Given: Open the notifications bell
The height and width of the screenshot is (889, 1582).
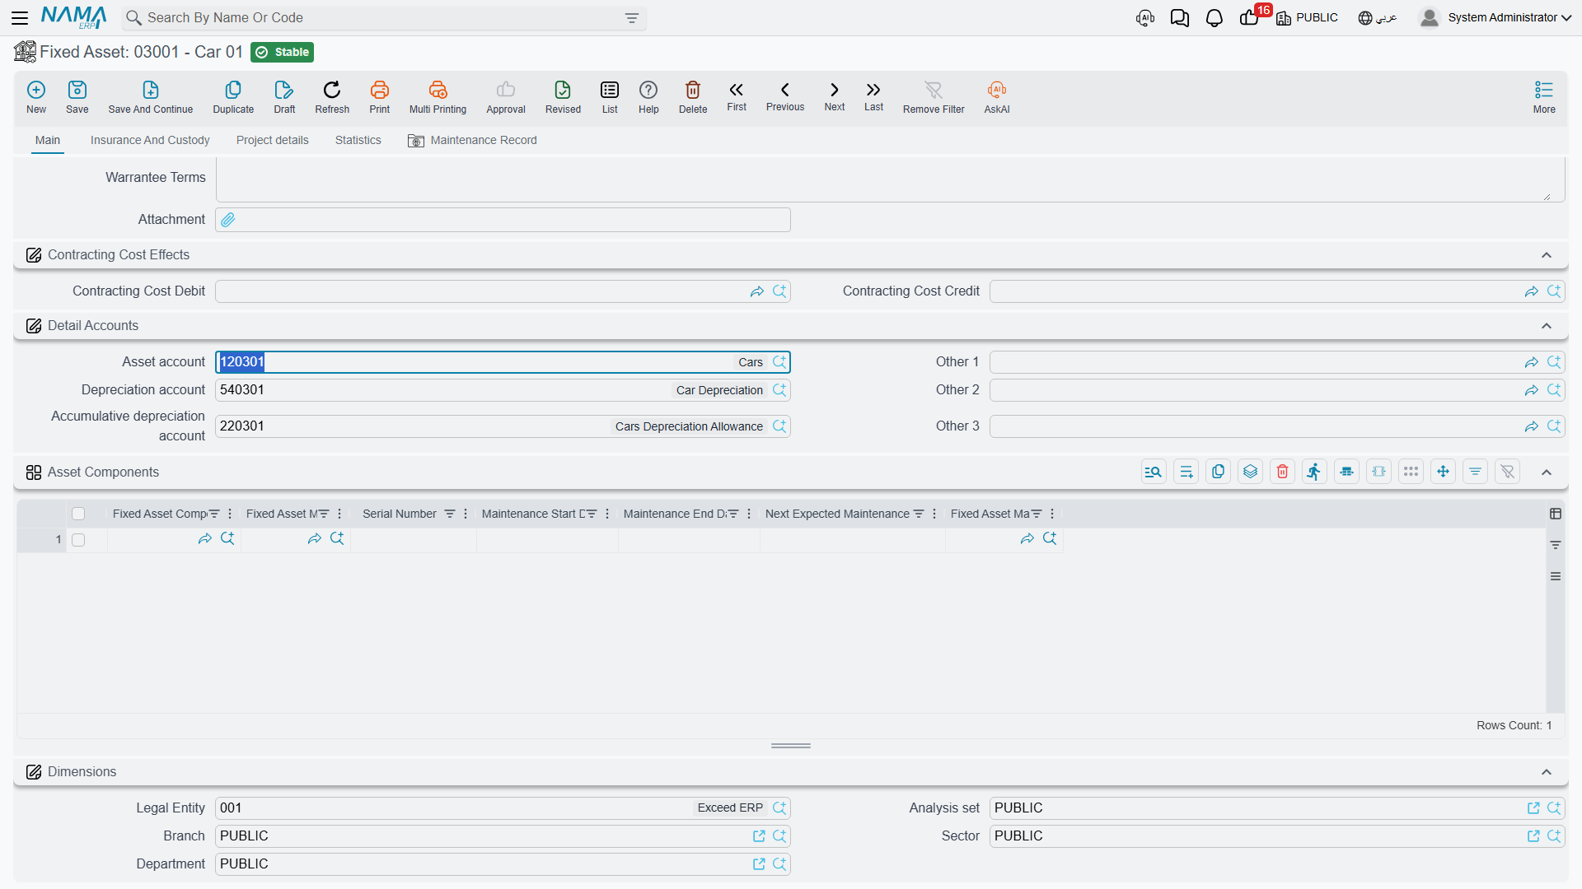Looking at the screenshot, I should coord(1215,18).
